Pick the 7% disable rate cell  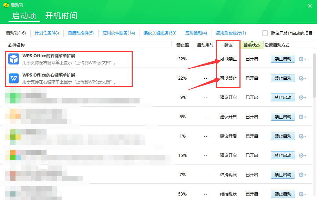183,175
